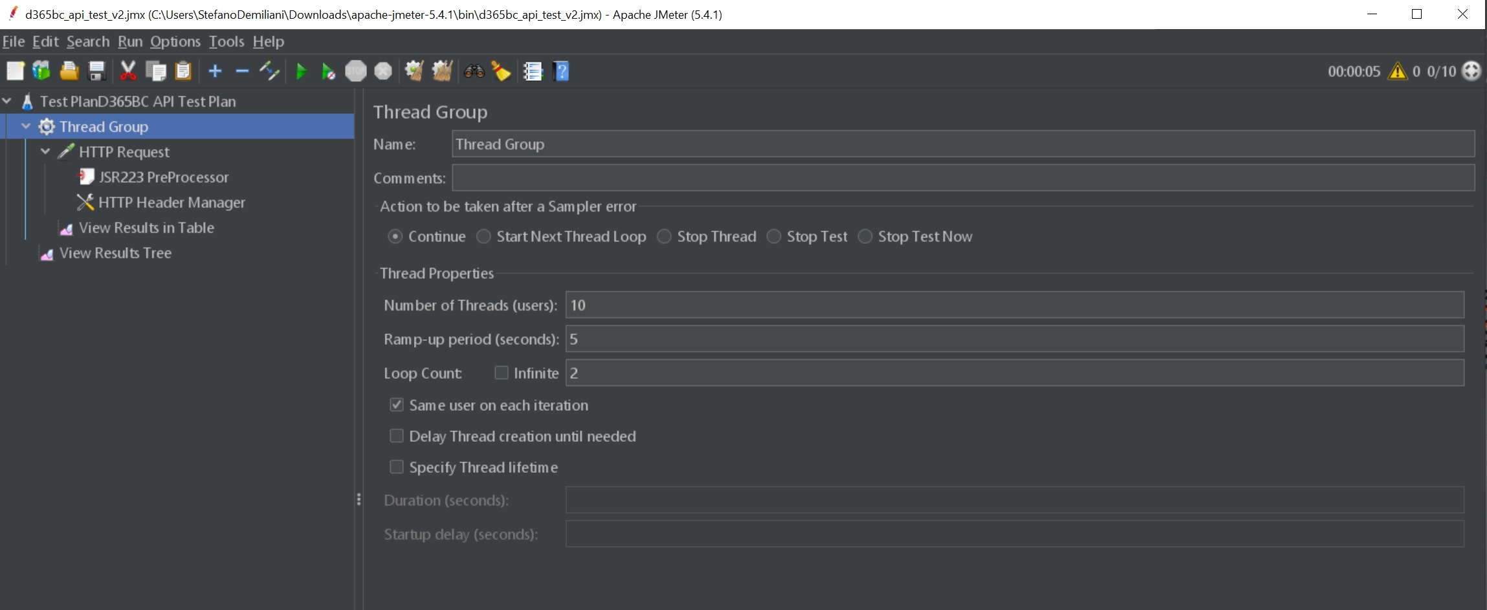Image resolution: width=1487 pixels, height=610 pixels.
Task: Click the Cut scissors icon
Action: pos(128,71)
